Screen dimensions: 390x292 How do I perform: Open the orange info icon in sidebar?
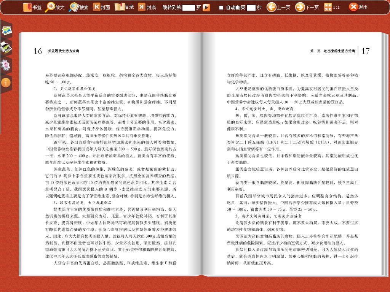[x=6, y=82]
